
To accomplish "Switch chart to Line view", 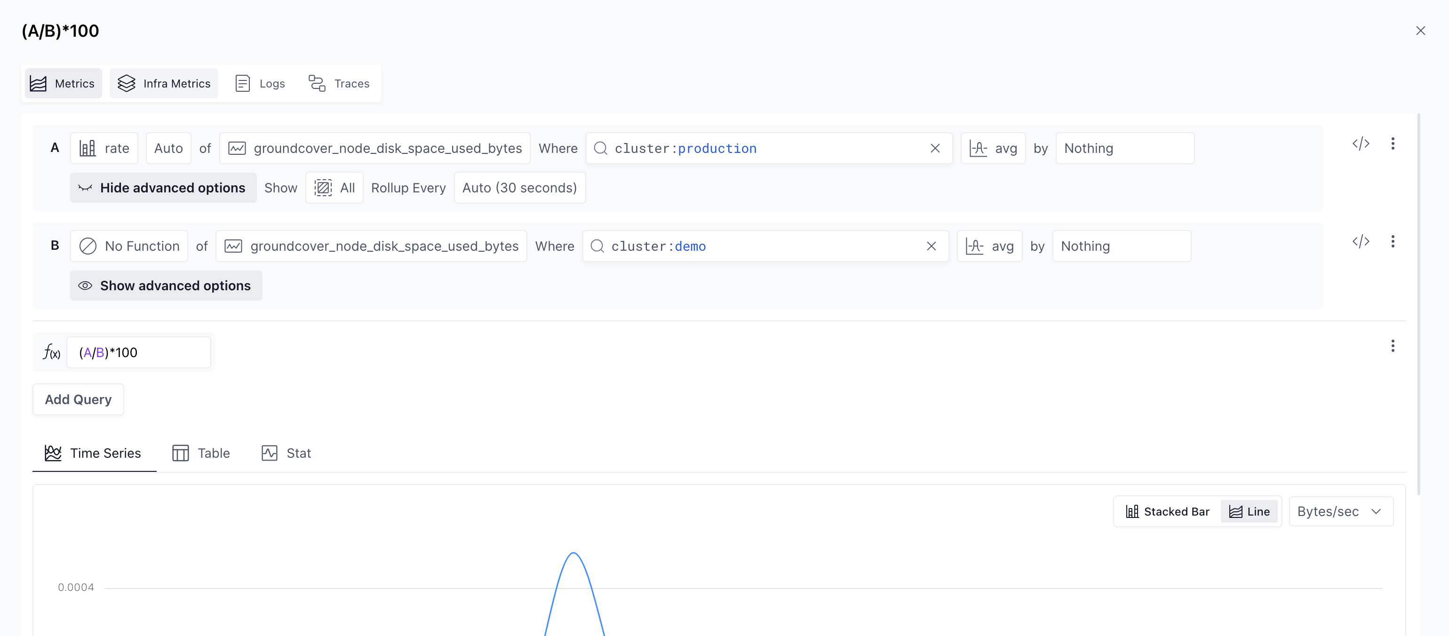I will click(1250, 512).
